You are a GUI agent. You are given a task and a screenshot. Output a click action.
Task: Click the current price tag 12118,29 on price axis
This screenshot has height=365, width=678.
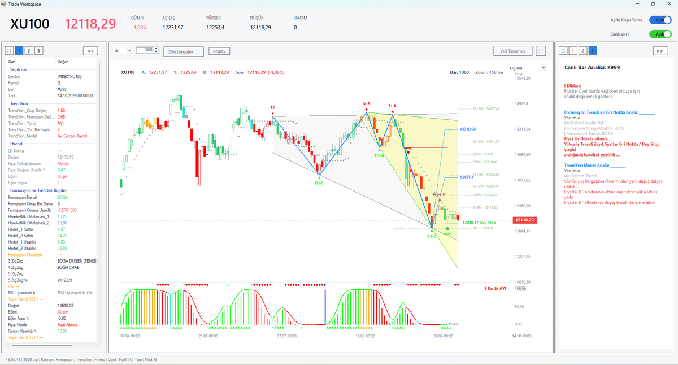point(526,220)
